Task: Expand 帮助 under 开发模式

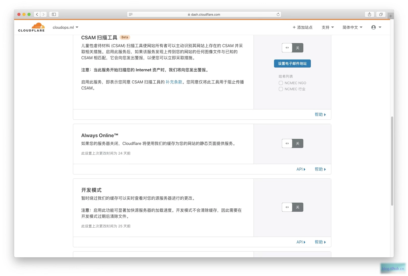Action: tap(320, 242)
